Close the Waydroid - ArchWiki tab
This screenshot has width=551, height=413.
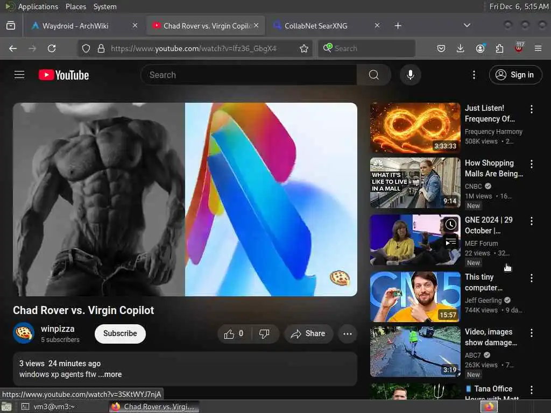[x=135, y=25]
